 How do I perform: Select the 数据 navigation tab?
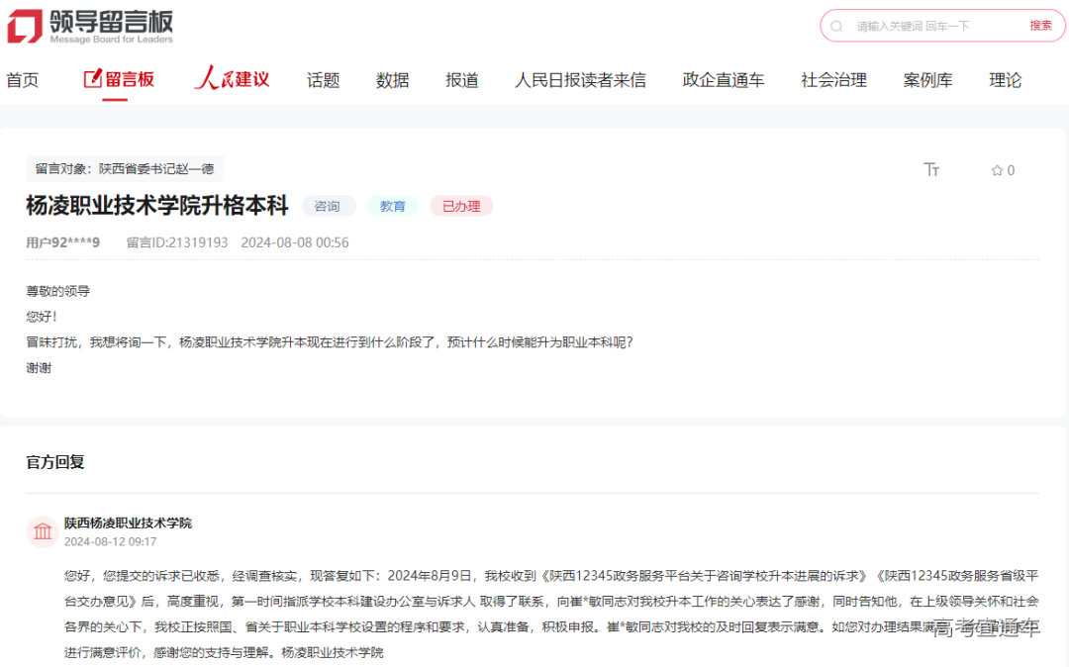click(392, 80)
